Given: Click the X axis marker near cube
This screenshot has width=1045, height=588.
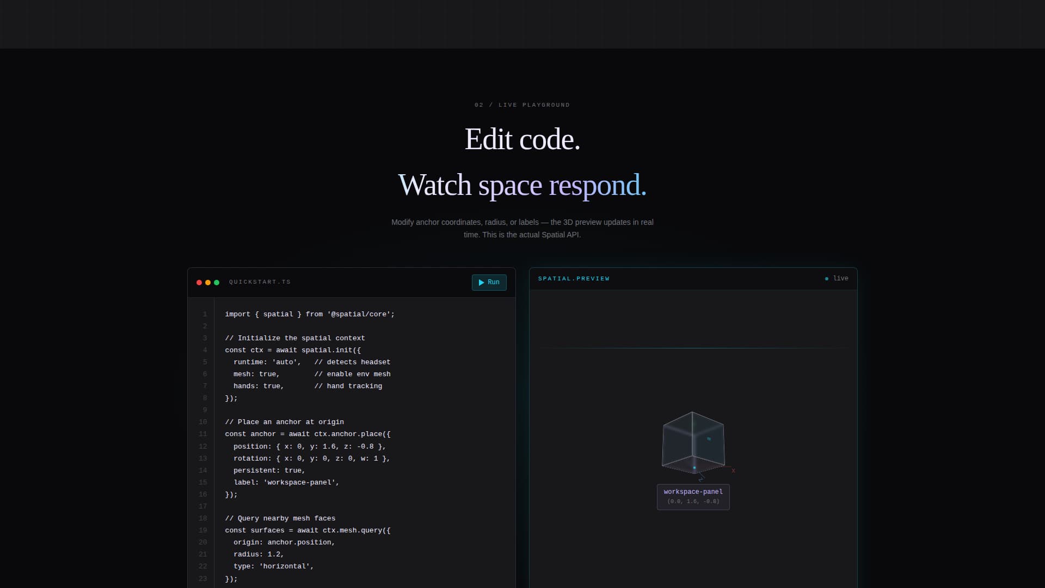Looking at the screenshot, I should pos(733,471).
